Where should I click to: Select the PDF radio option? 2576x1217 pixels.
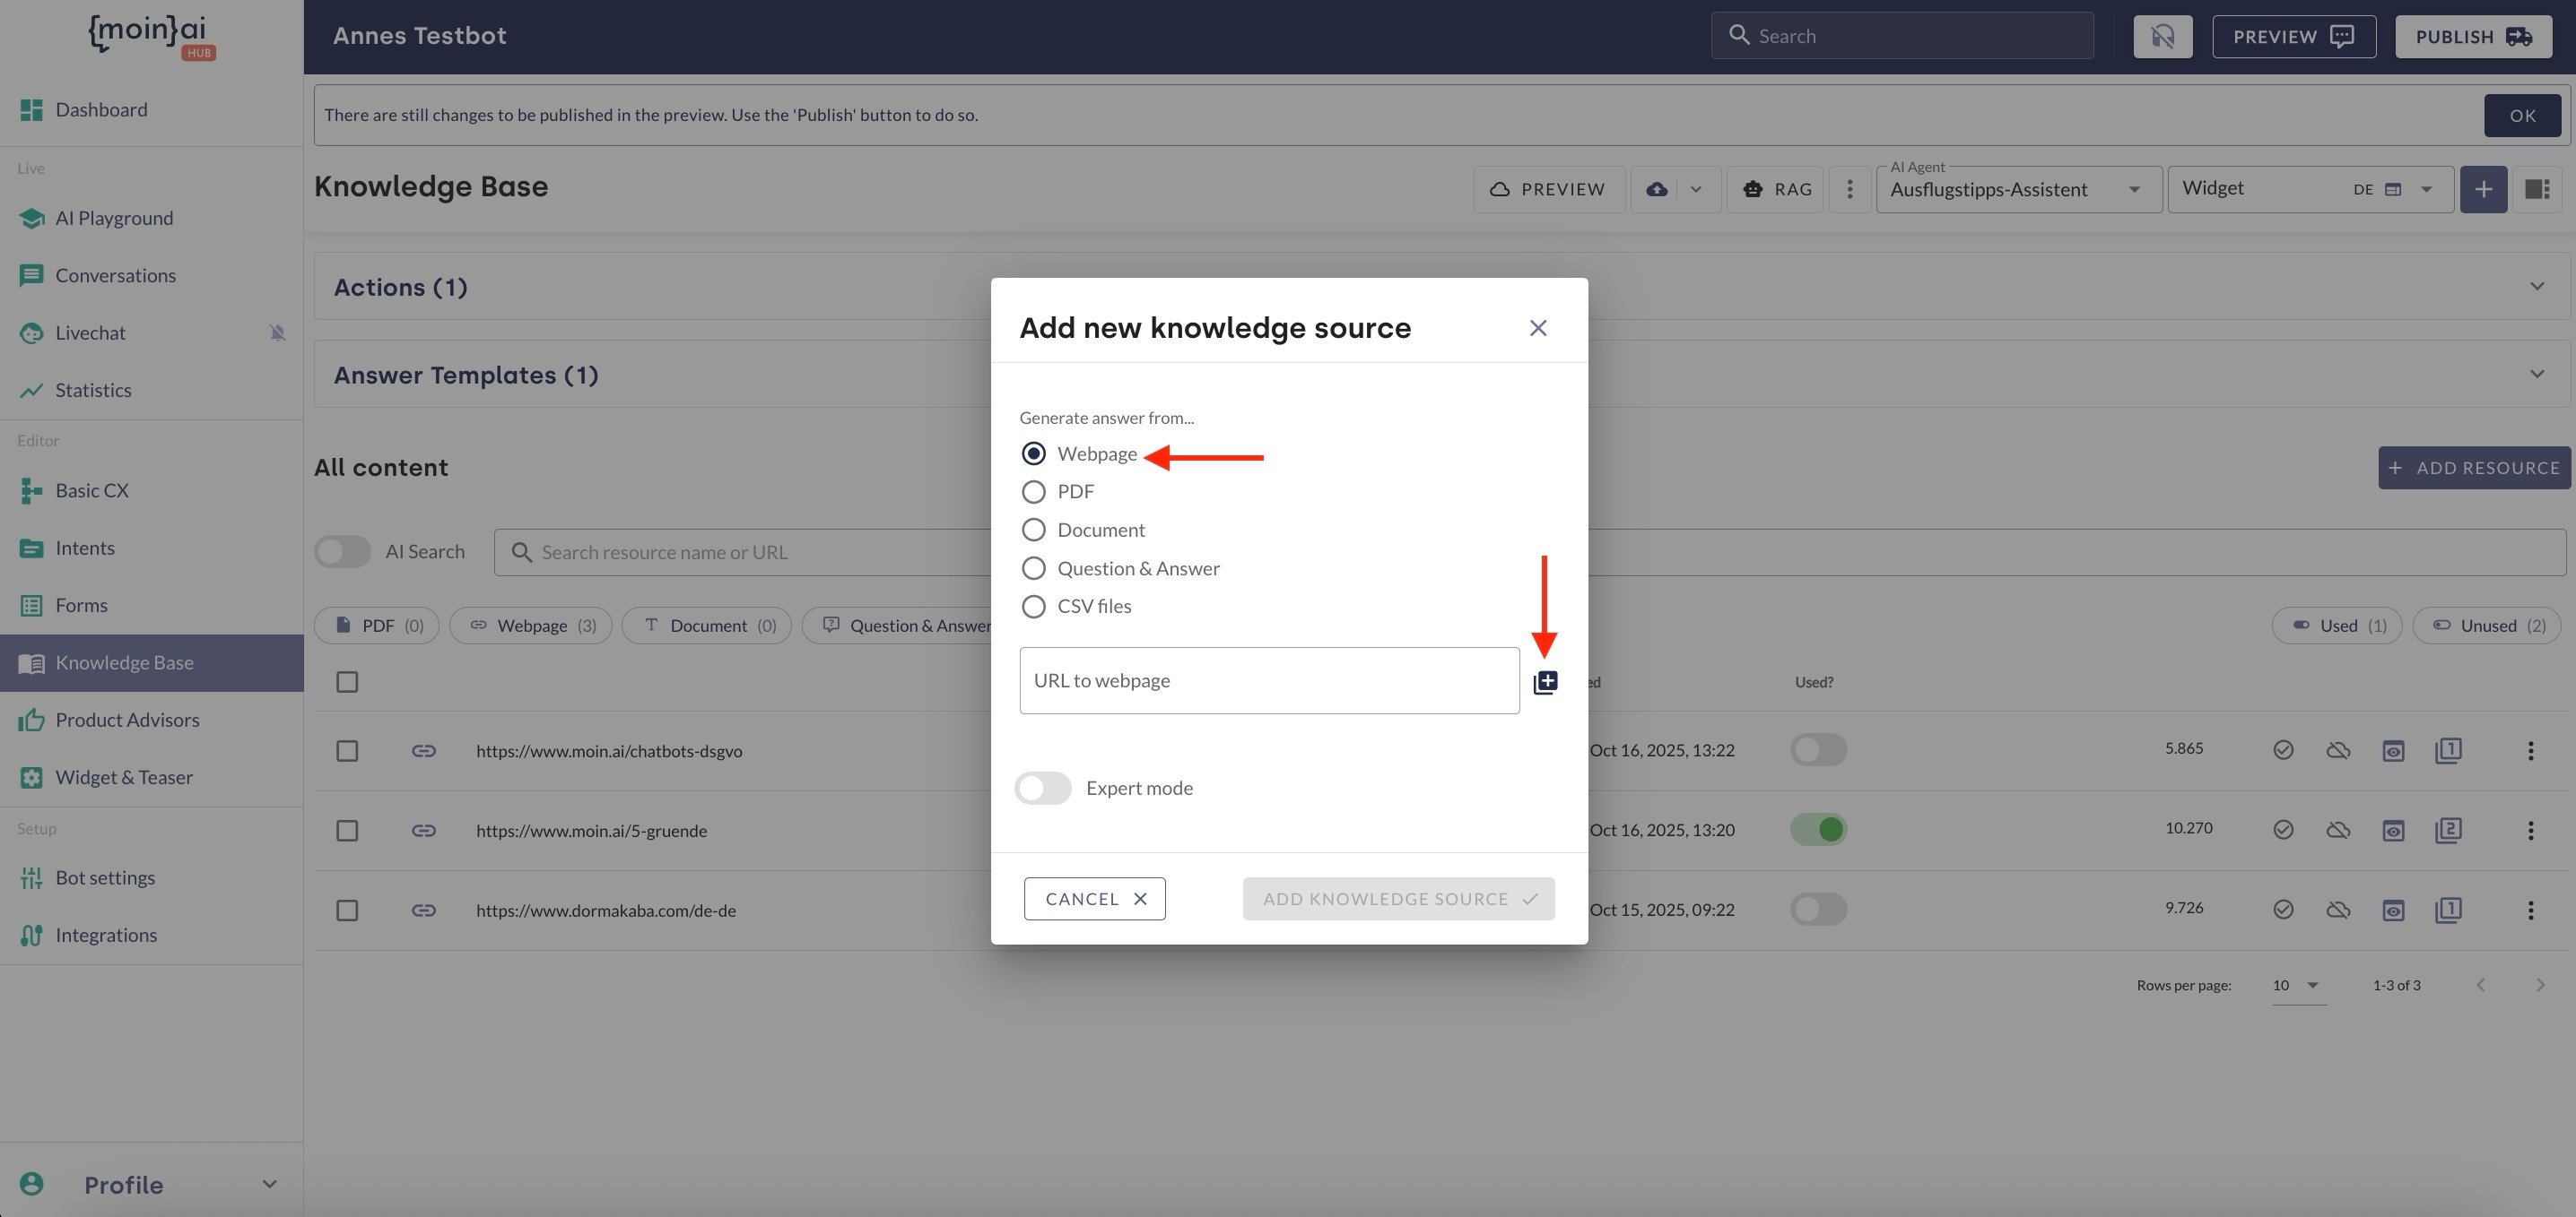click(1033, 492)
